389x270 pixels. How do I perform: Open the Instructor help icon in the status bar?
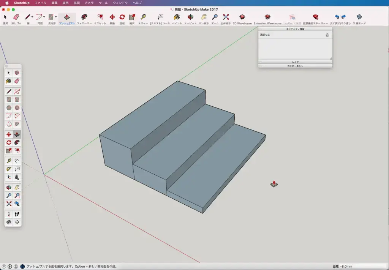pos(22,267)
